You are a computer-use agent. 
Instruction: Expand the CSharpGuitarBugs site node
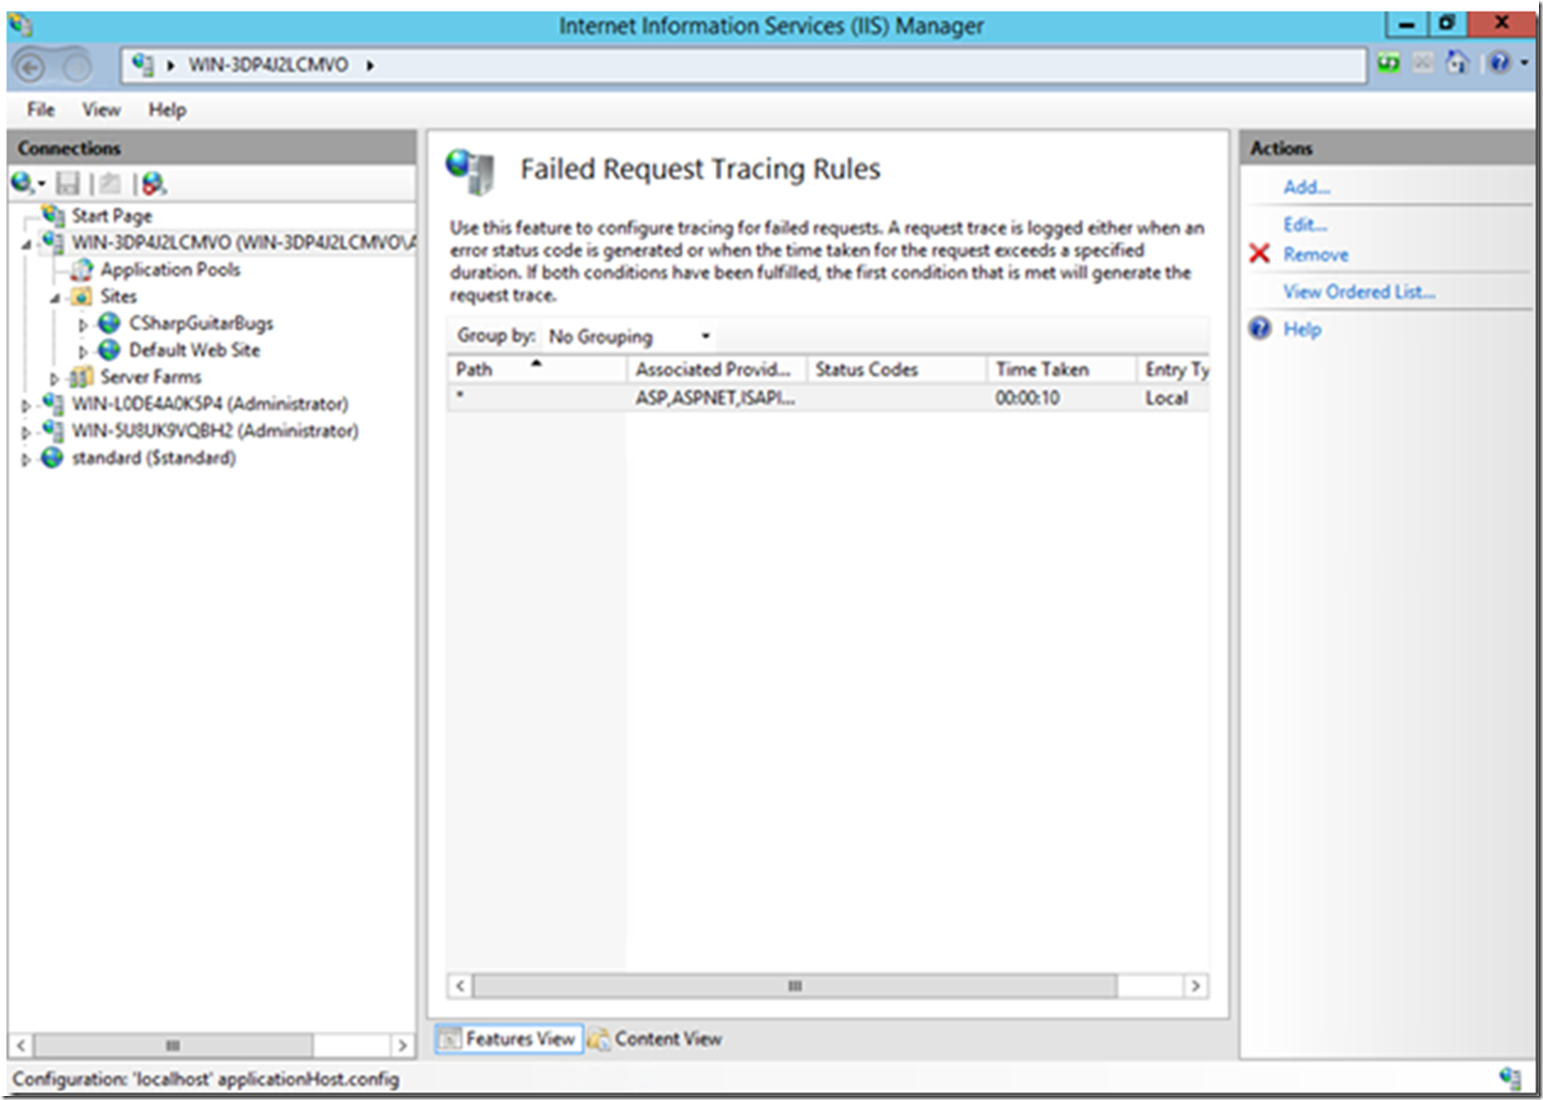(84, 324)
